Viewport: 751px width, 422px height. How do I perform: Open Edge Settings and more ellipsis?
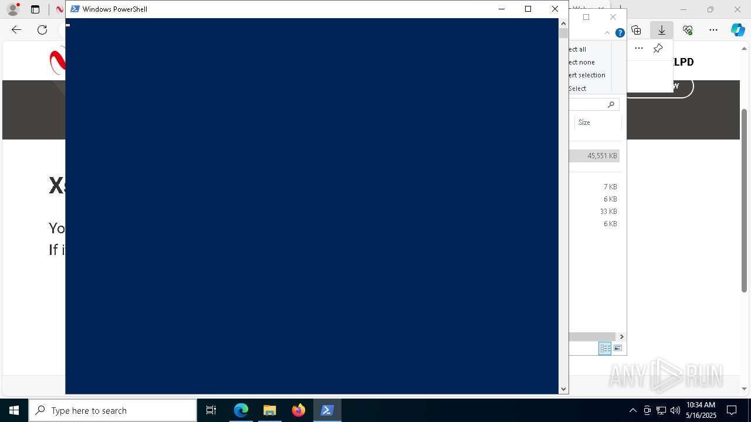(x=713, y=30)
